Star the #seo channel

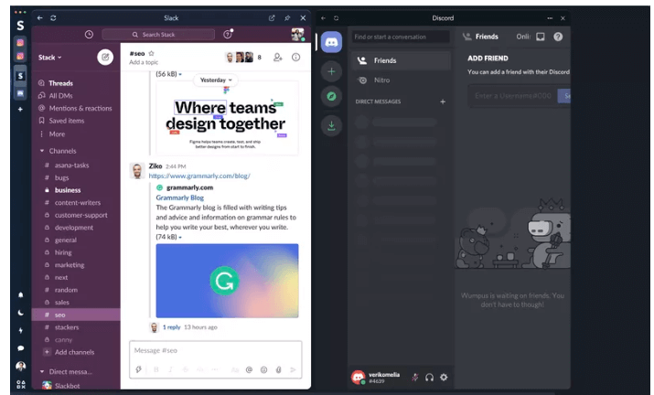(152, 53)
